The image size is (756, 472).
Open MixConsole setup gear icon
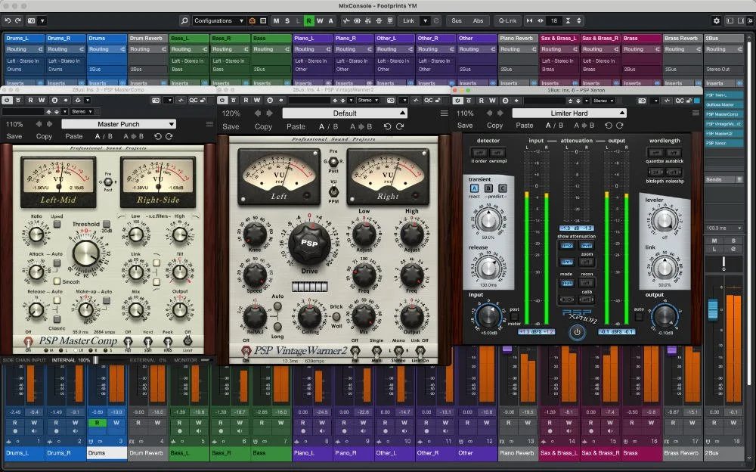click(x=717, y=20)
